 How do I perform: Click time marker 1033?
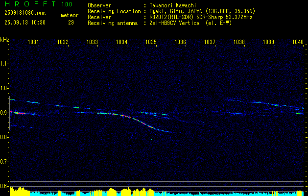(x=92, y=42)
